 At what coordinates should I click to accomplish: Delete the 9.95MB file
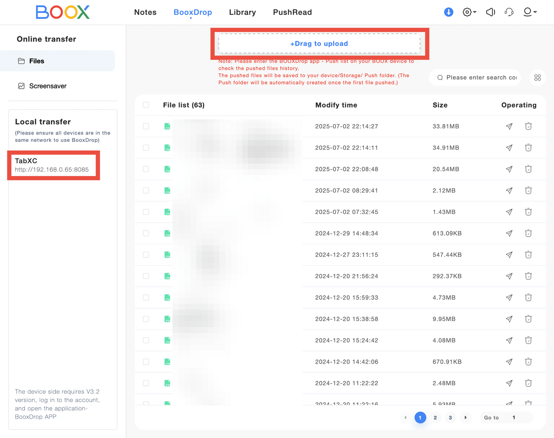tap(529, 319)
